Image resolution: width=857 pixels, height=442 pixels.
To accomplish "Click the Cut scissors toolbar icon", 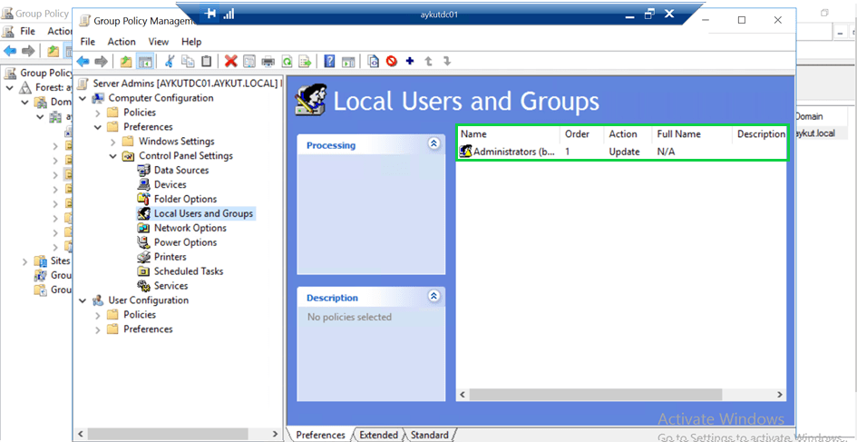I will [x=169, y=62].
